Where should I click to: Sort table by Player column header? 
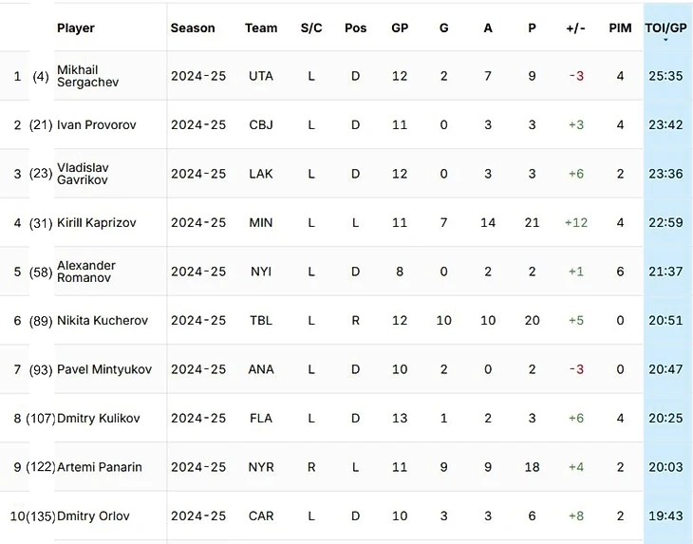coord(76,28)
